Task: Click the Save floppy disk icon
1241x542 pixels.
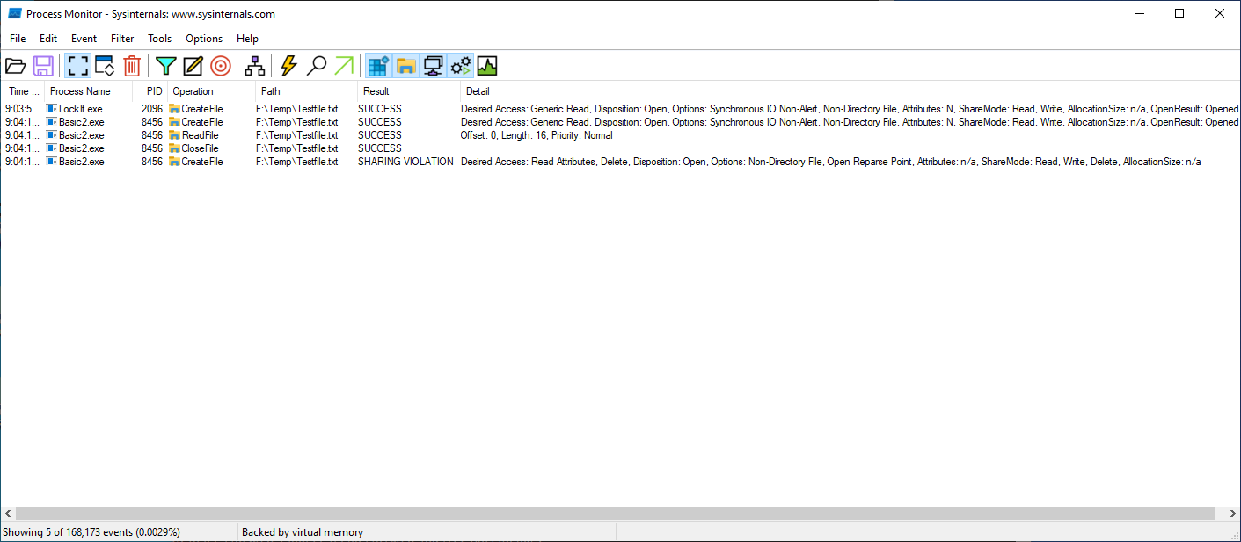Action: coord(43,66)
